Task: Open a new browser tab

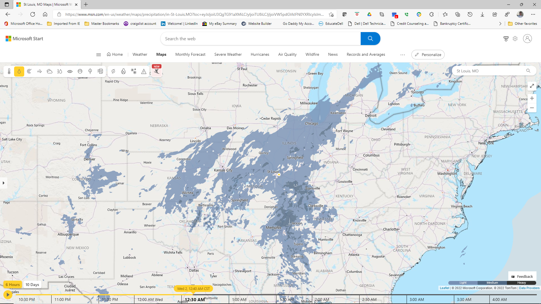Action: coord(86,5)
